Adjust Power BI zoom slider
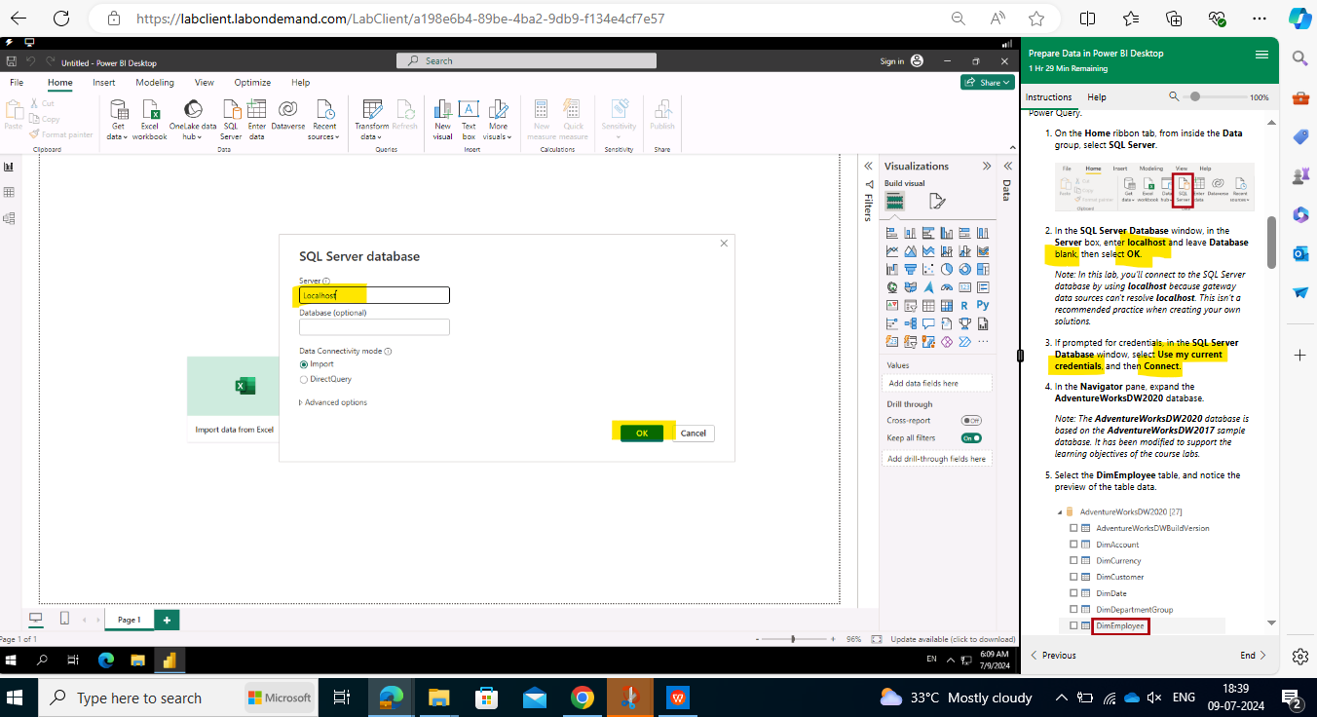This screenshot has width=1317, height=717. coord(794,639)
